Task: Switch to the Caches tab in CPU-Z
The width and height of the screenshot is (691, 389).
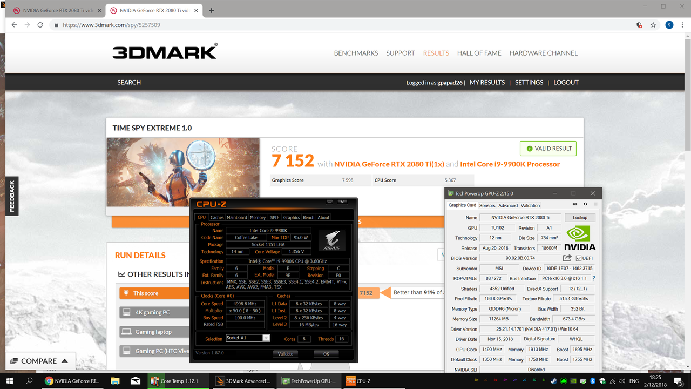Action: click(x=217, y=217)
